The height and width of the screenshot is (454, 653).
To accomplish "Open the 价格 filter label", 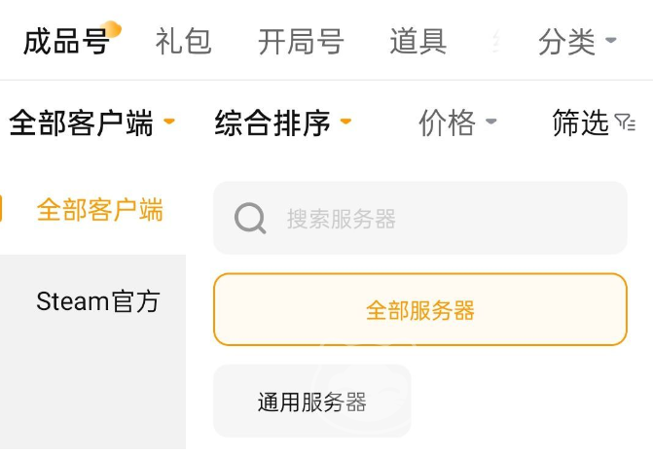I will click(x=447, y=123).
